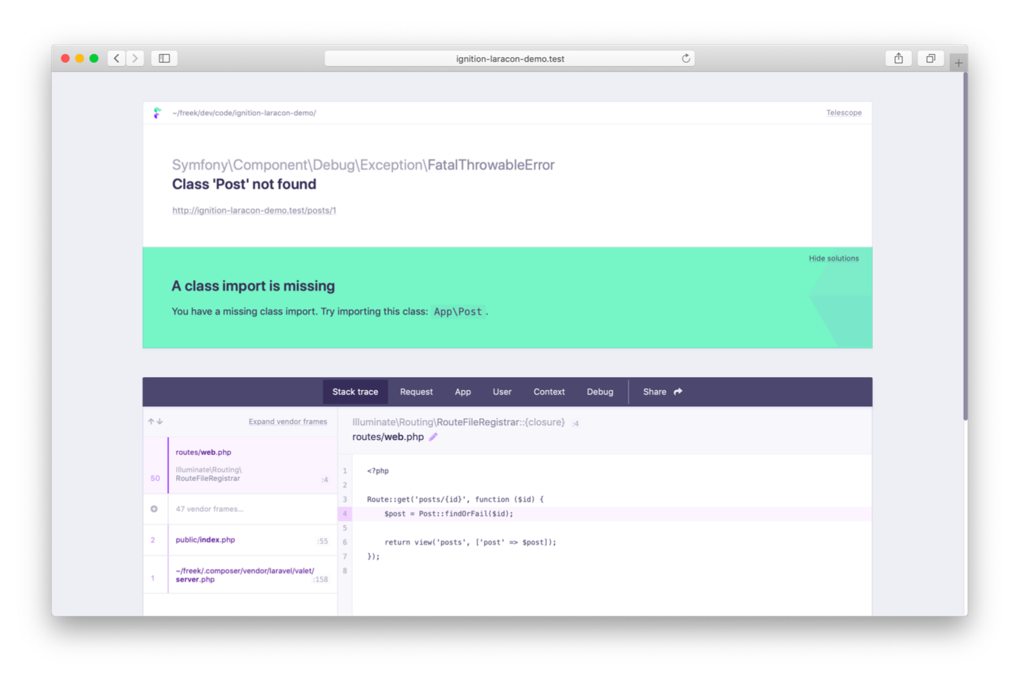Toggle the Safari sidebar button
Screen dimensions: 1021x676
pos(164,58)
